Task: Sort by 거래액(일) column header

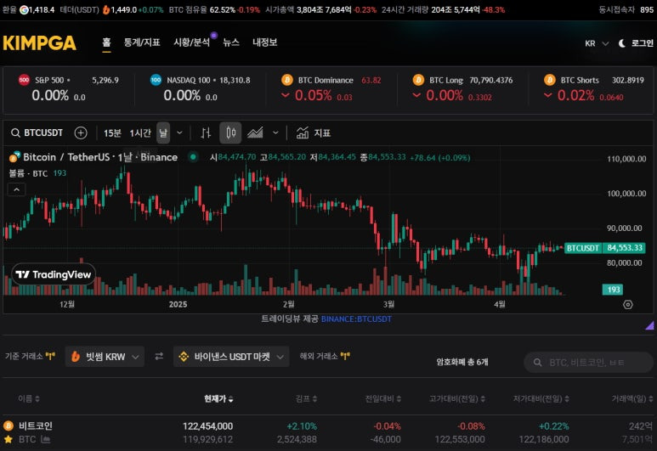Action: pyautogui.click(x=632, y=398)
